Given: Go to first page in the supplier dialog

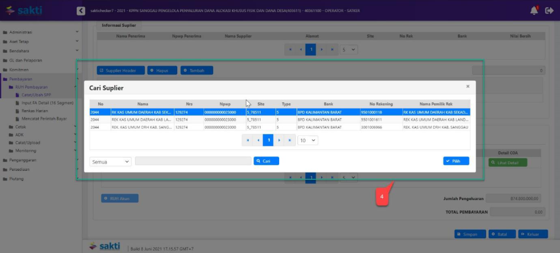Looking at the screenshot, I should pos(248,140).
